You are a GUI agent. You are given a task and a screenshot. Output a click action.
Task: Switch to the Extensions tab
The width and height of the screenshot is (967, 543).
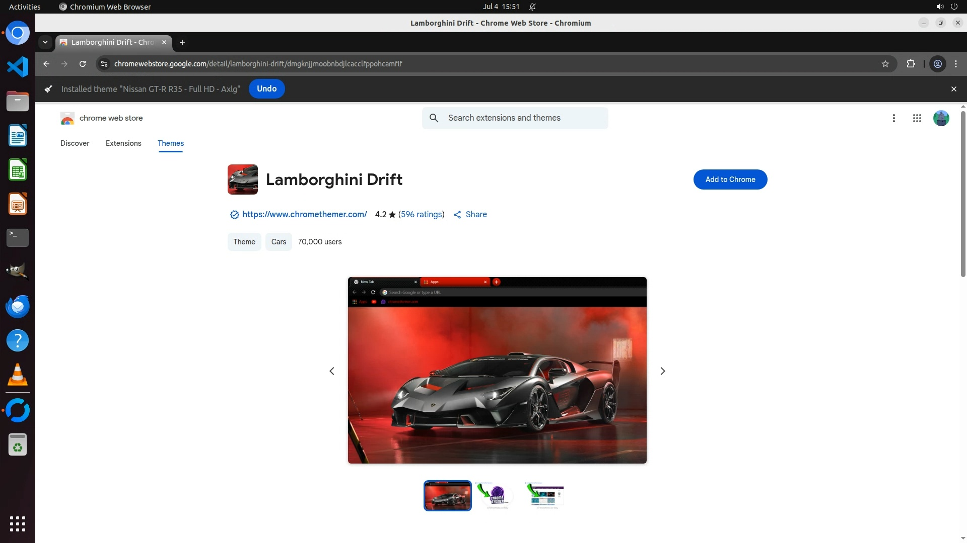(123, 143)
